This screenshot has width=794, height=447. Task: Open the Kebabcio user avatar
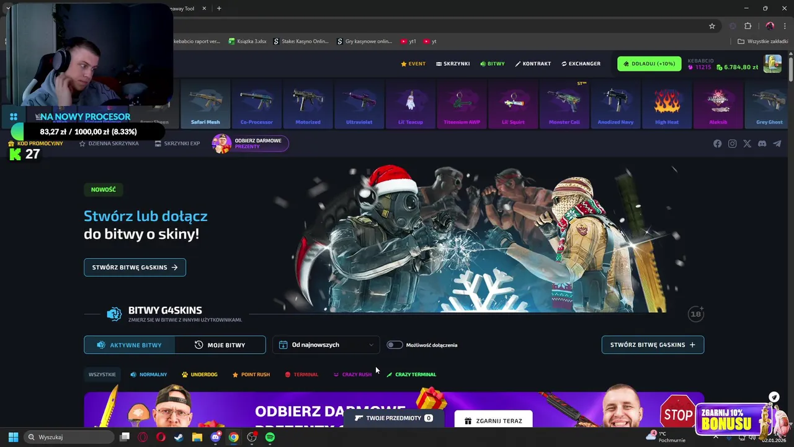[x=772, y=63]
